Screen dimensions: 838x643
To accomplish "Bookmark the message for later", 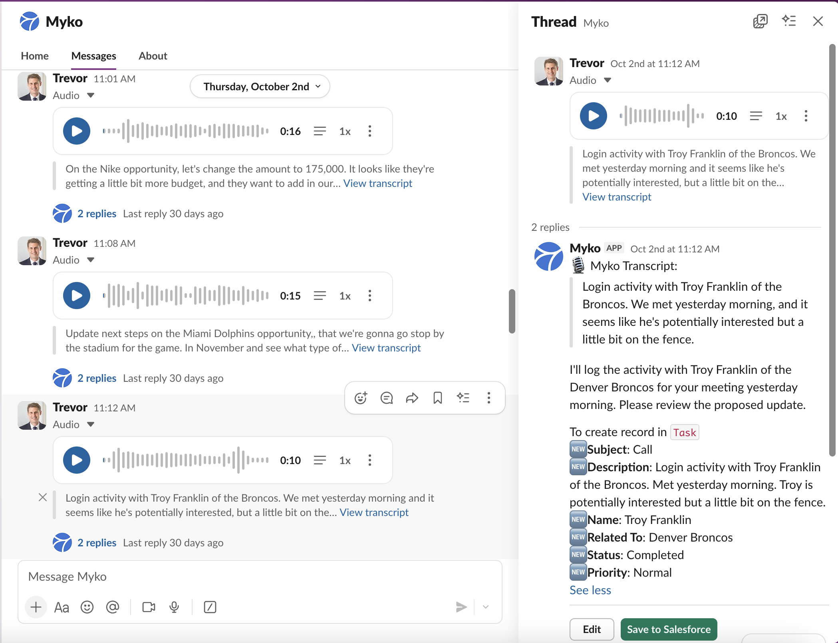I will tap(437, 398).
